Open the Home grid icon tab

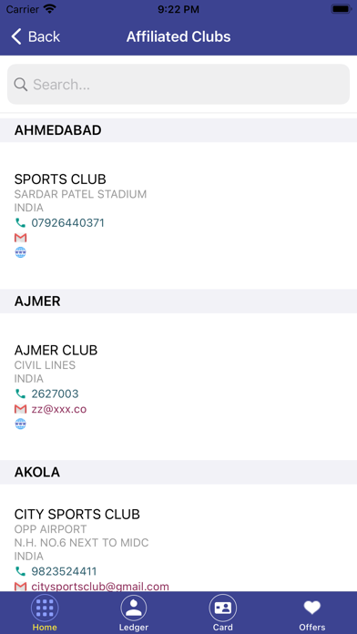45,608
